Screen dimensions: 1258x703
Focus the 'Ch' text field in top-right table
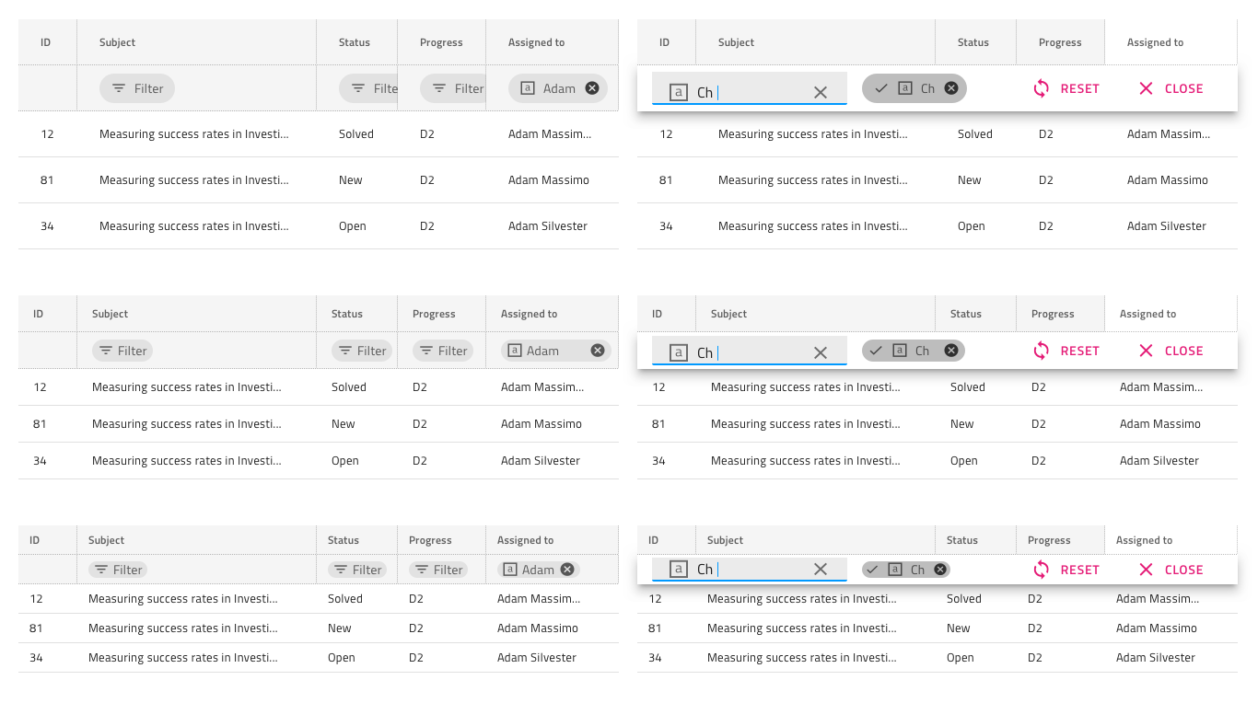pyautogui.click(x=750, y=88)
